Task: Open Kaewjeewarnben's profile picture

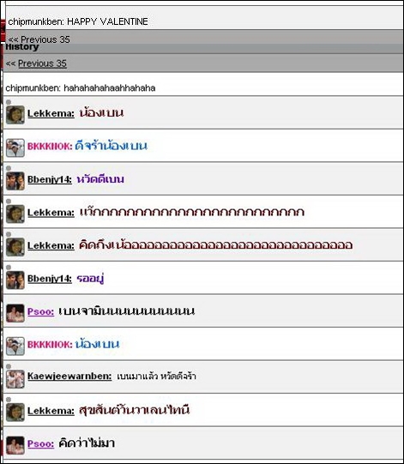Action: (15, 379)
